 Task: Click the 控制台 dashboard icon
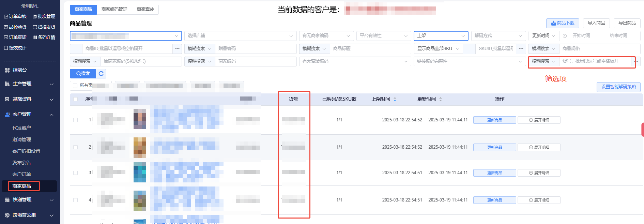point(7,70)
